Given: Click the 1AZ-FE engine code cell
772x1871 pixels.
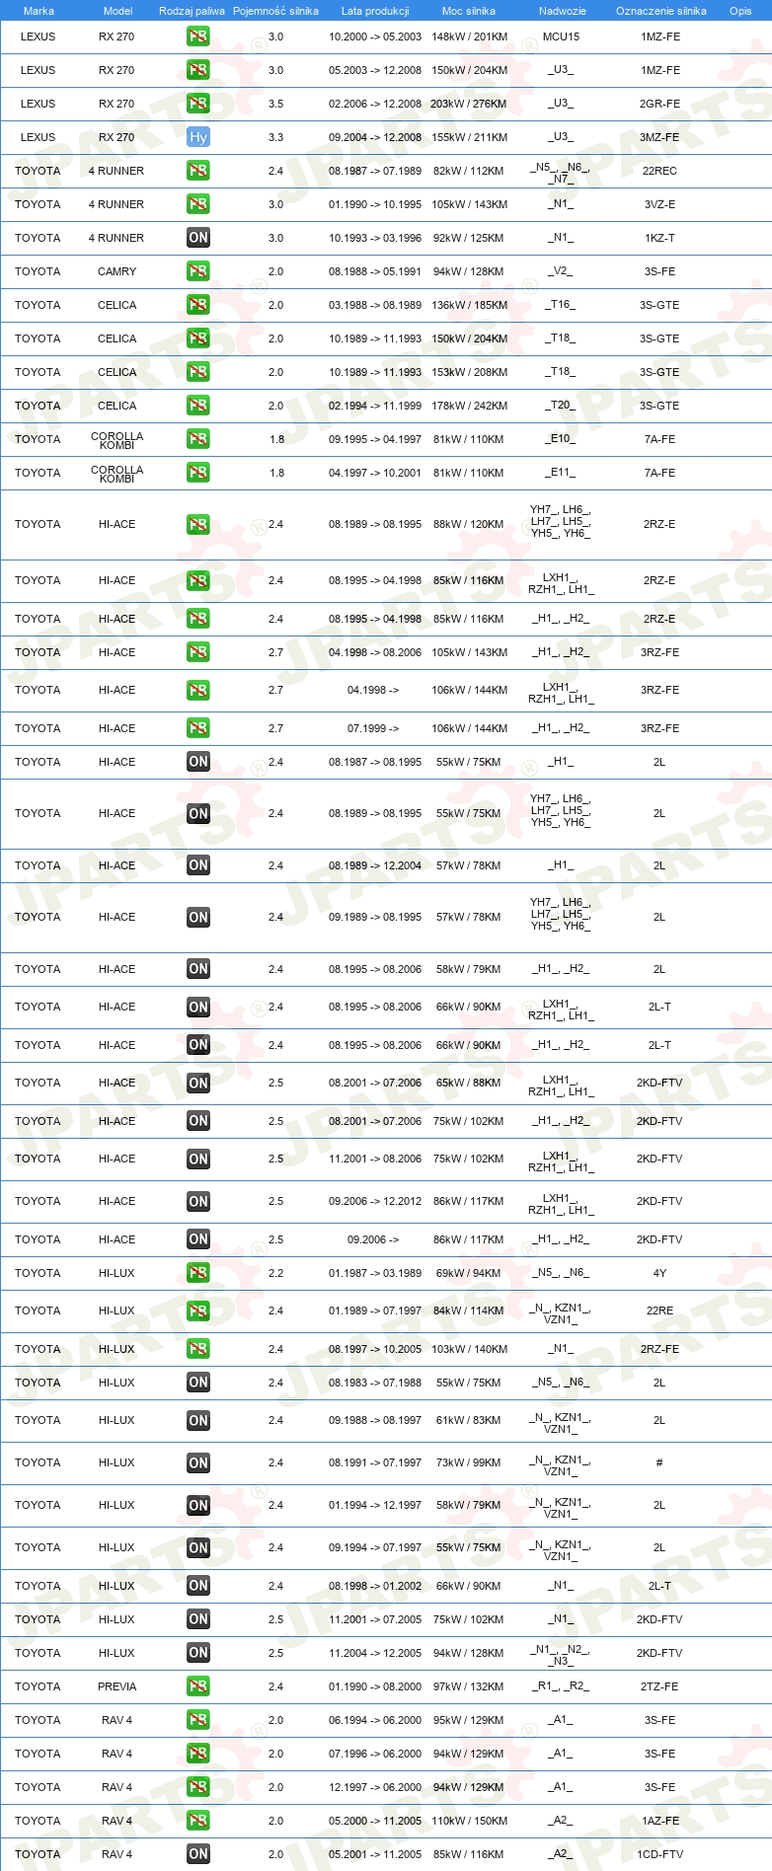Looking at the screenshot, I should [x=659, y=1821].
